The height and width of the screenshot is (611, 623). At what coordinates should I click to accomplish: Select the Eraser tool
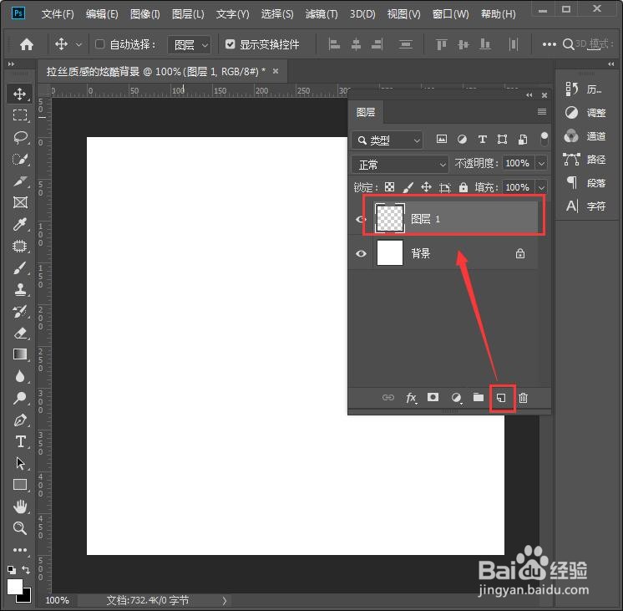20,333
